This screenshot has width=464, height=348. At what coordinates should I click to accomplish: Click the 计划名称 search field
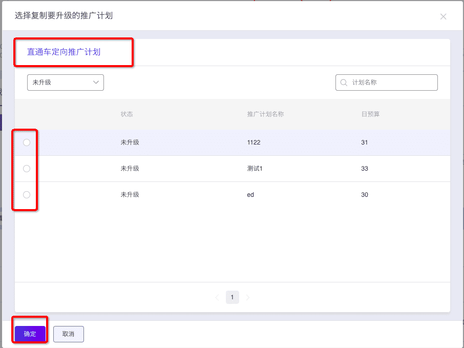387,83
